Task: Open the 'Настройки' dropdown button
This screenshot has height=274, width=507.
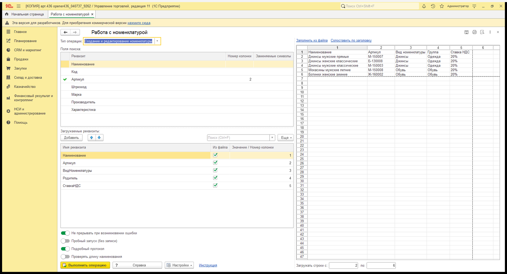Action: 179,265
